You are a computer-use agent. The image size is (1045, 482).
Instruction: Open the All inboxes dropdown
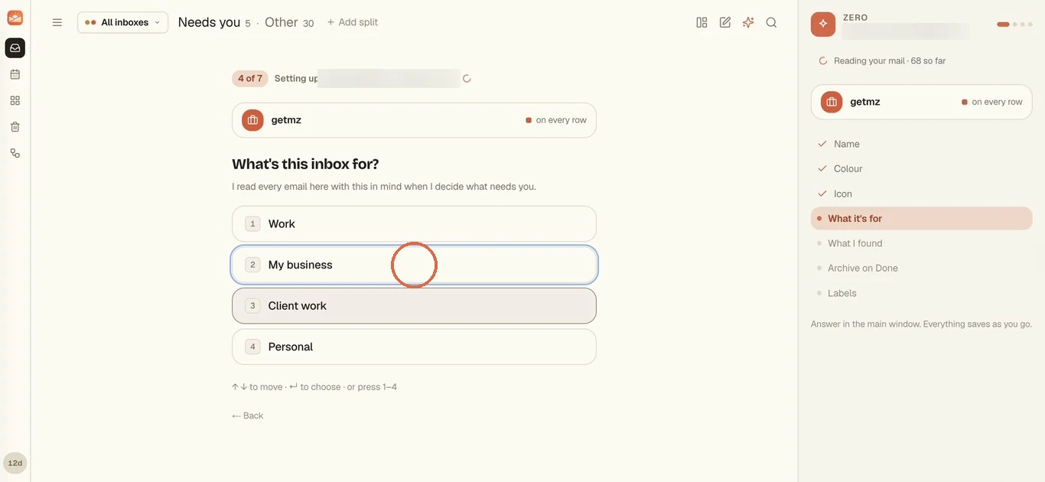[122, 22]
